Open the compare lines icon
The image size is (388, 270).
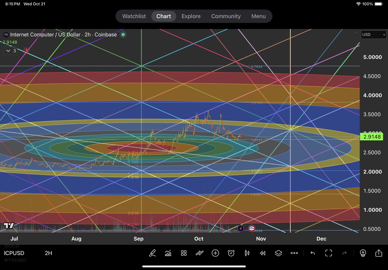199,253
